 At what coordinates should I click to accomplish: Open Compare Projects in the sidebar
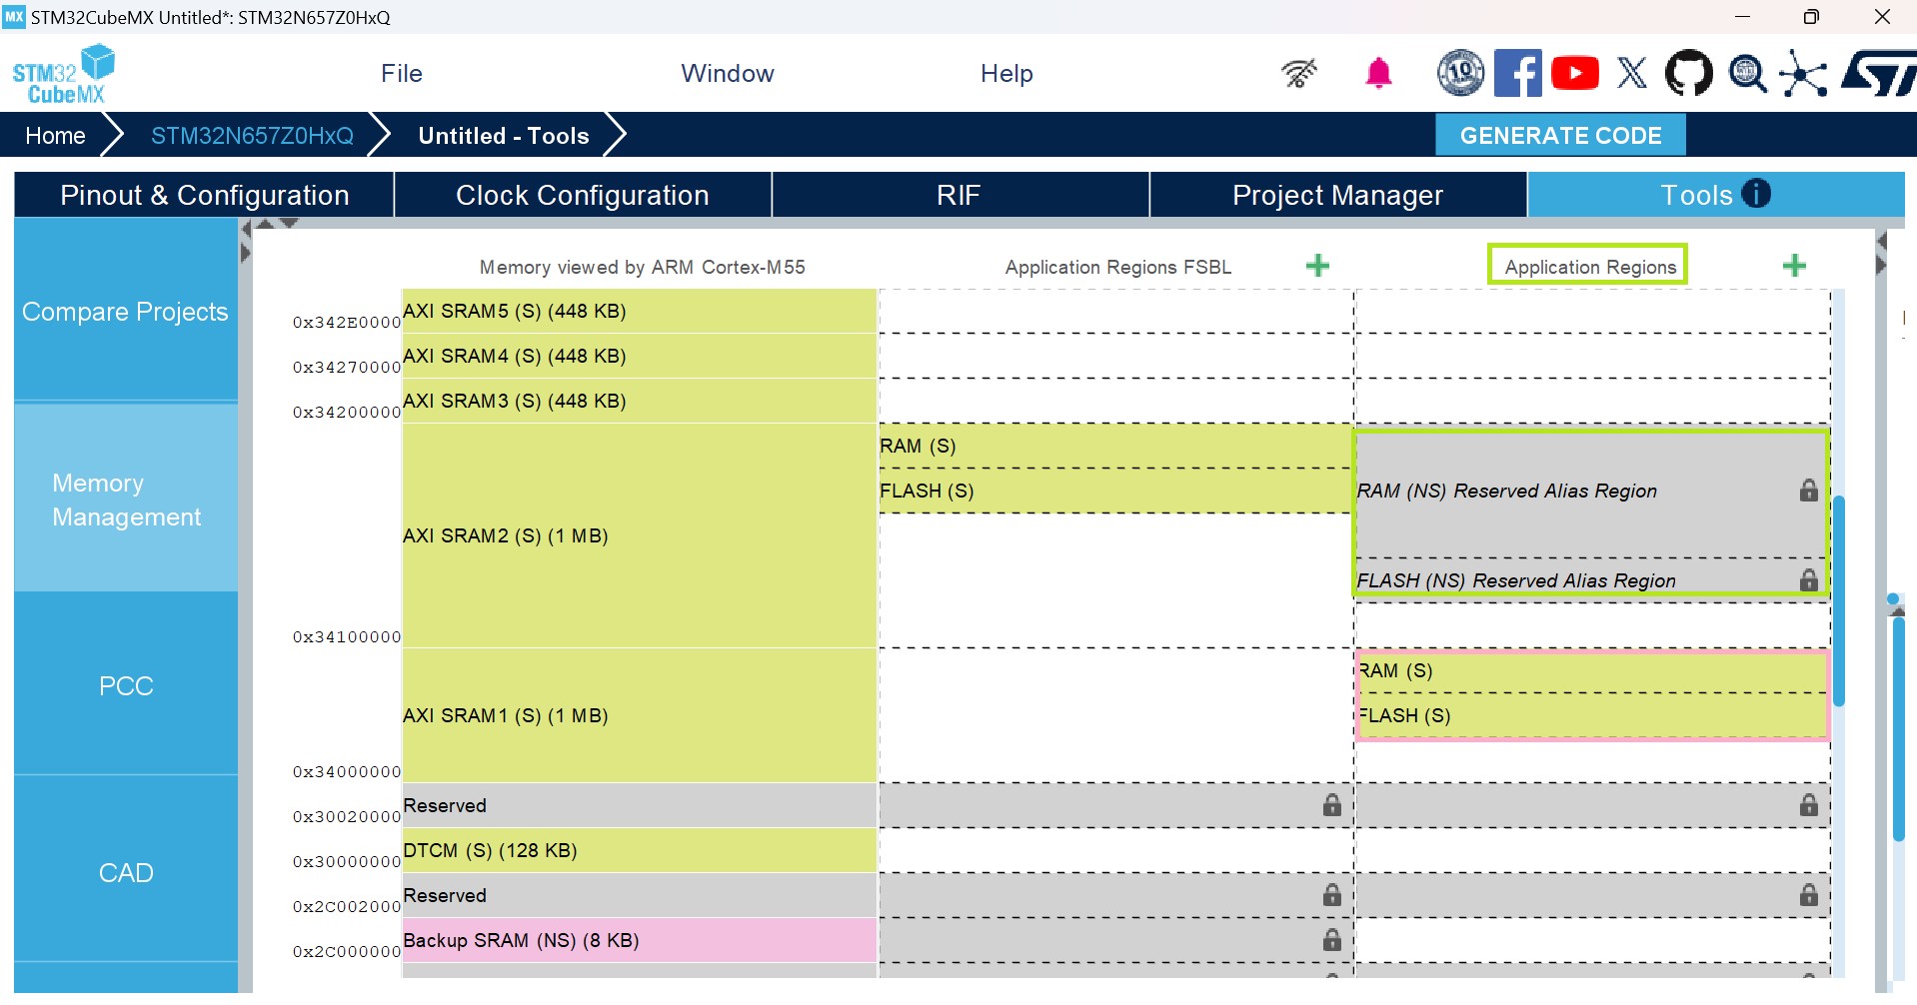(126, 312)
